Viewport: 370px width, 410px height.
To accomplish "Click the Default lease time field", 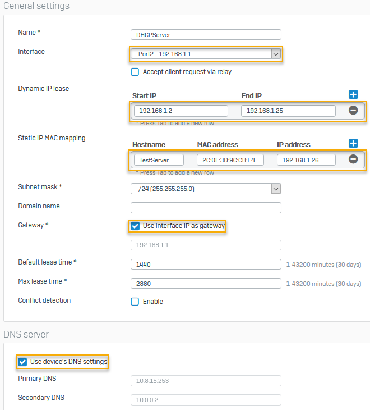I will pos(205,264).
